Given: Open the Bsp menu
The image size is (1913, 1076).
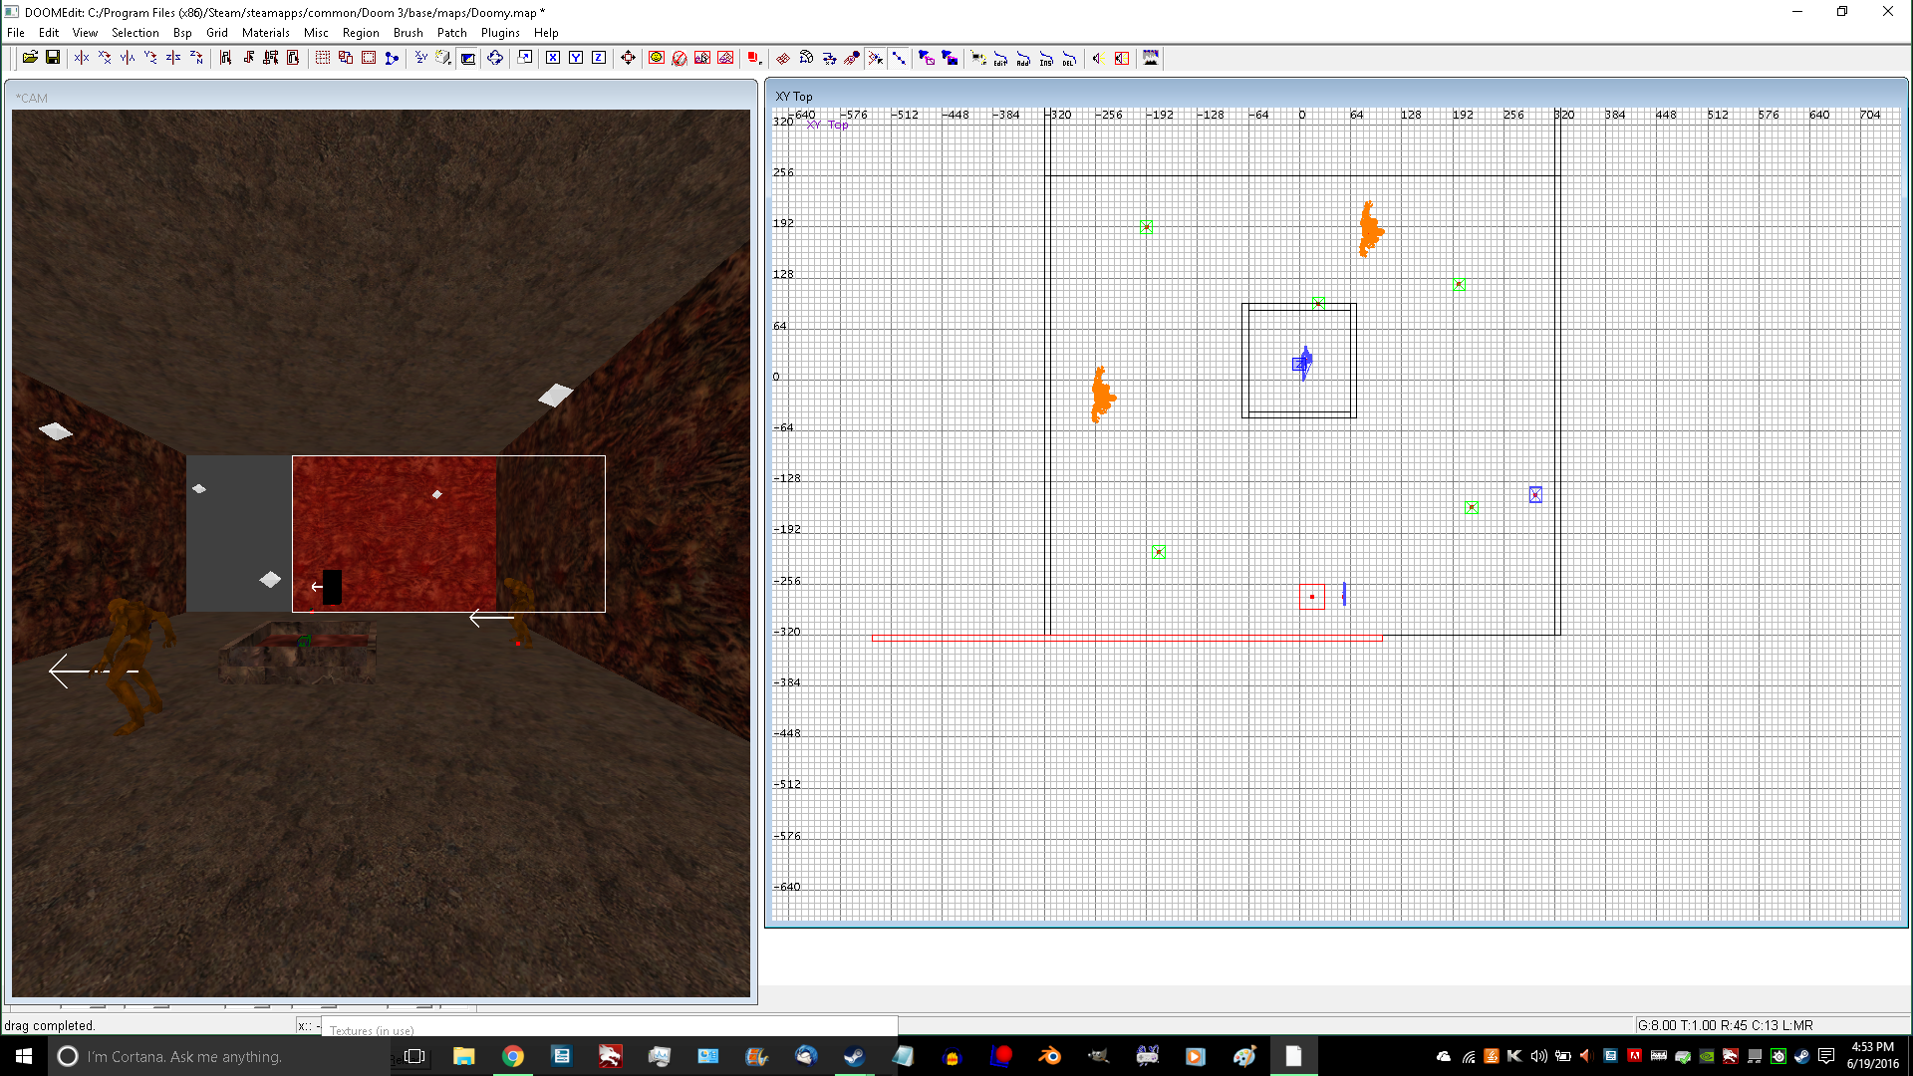Looking at the screenshot, I should point(182,33).
